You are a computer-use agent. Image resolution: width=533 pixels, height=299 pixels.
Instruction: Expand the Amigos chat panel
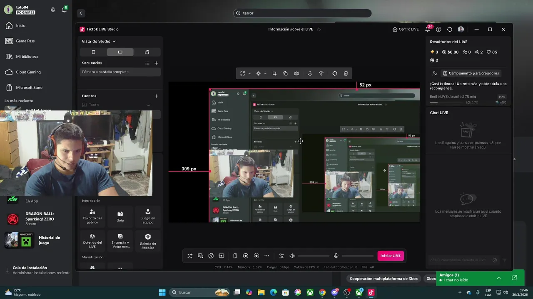point(499,278)
